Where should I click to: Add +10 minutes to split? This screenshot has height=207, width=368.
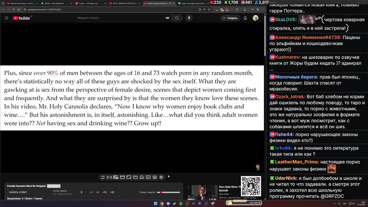point(104,192)
